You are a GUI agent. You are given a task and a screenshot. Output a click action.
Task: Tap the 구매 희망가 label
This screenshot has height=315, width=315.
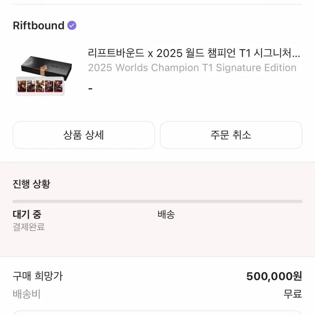[x=38, y=276]
